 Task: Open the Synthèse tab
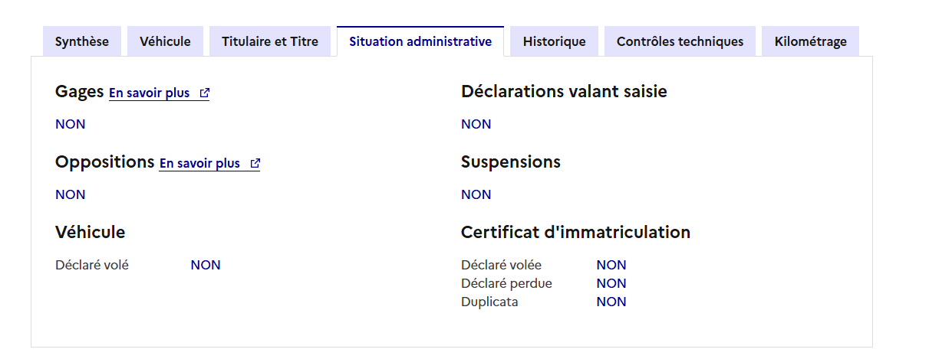pyautogui.click(x=82, y=41)
